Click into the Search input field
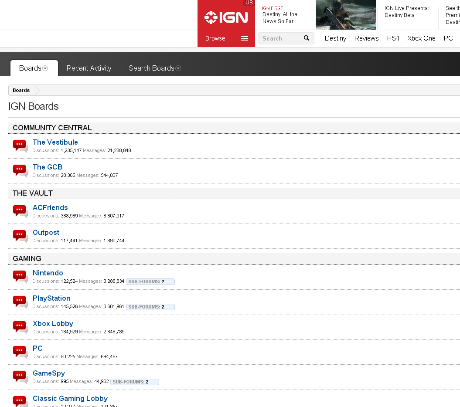460x407 pixels. (280, 38)
